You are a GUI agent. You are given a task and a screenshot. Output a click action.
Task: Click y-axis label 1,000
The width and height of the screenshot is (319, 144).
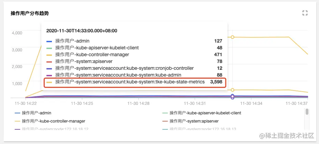[17, 83]
